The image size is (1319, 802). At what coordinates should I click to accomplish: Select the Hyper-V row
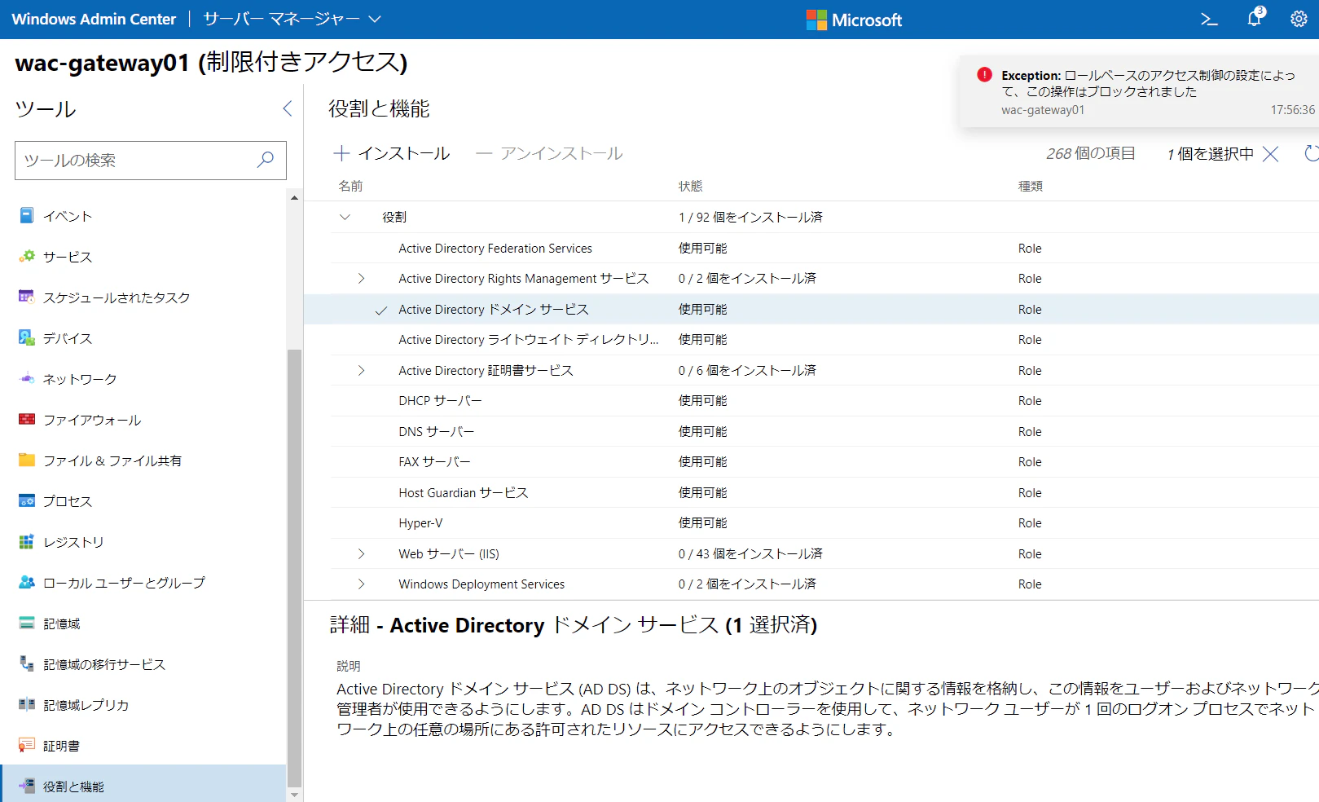coord(811,523)
